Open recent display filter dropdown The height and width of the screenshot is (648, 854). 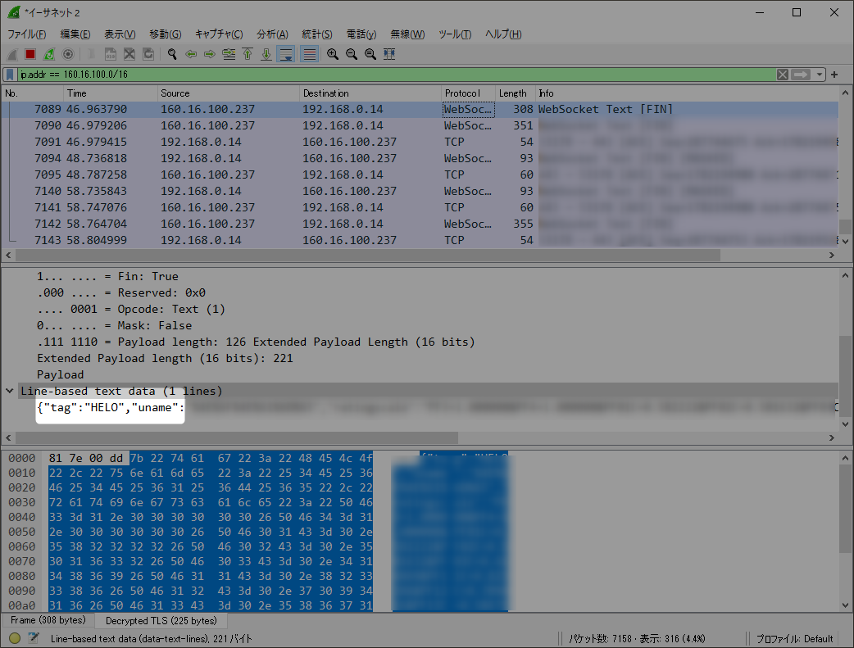[x=819, y=74]
